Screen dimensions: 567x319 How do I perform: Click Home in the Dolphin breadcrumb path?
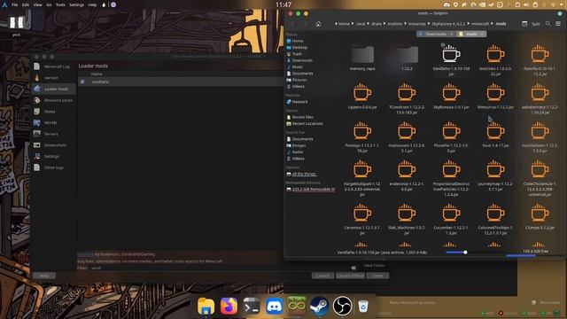(x=344, y=24)
